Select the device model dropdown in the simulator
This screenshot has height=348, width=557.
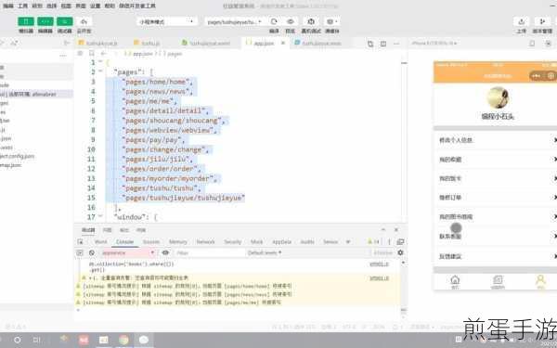point(434,43)
